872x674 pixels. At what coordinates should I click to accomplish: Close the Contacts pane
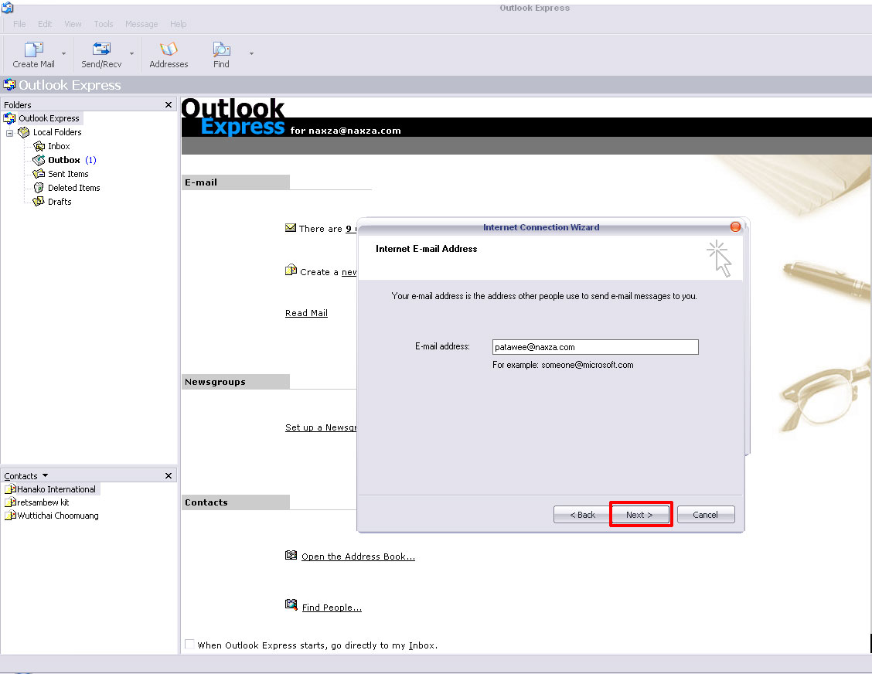click(x=169, y=475)
